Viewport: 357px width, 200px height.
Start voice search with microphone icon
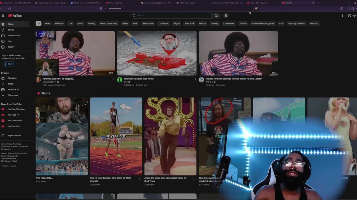coord(226,16)
